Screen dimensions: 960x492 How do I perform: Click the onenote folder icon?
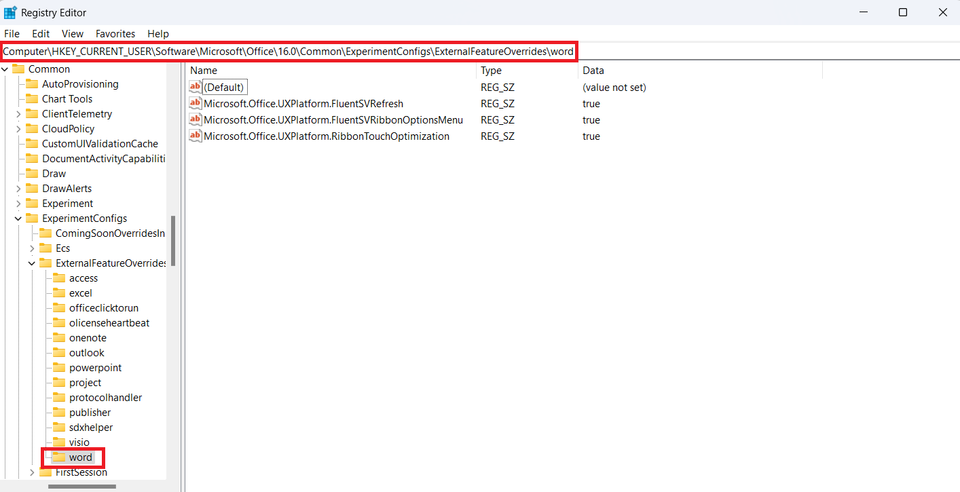[x=59, y=338]
